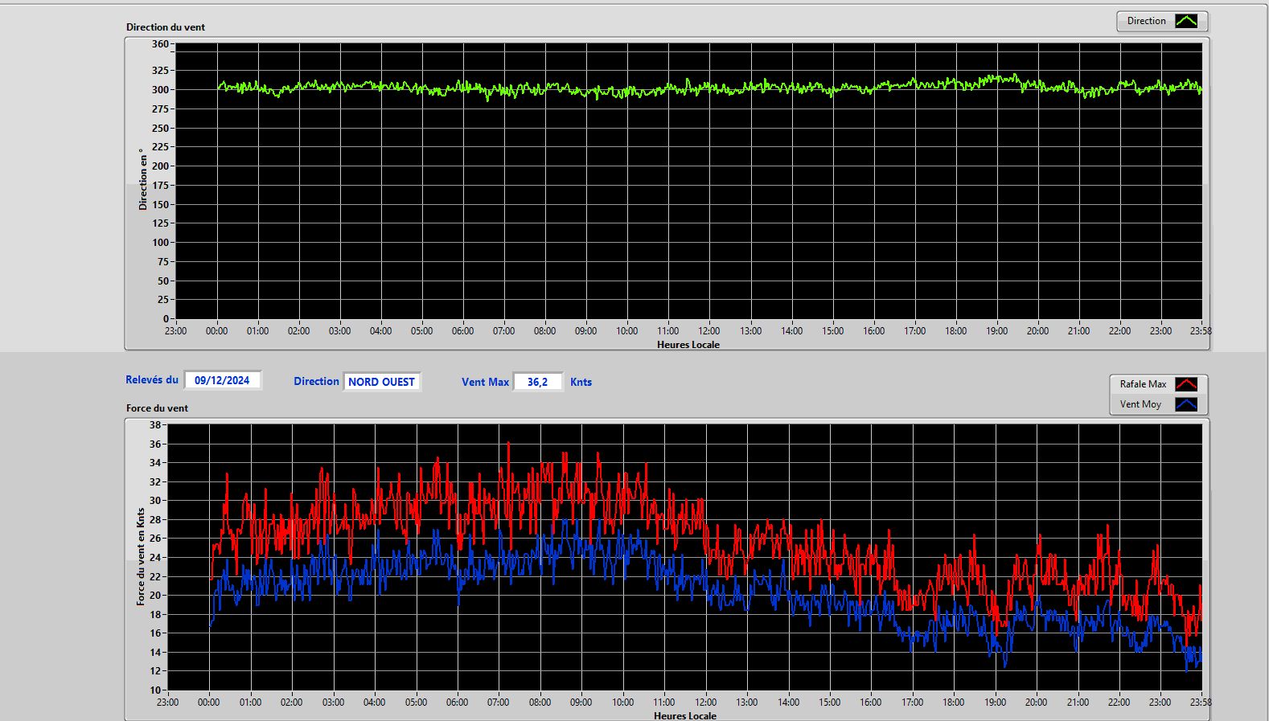
Task: Click 300 on the direction chart Y axis
Action: pyautogui.click(x=160, y=90)
